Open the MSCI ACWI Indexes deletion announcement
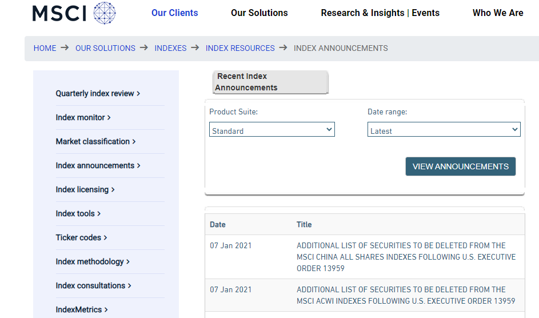 coord(406,295)
